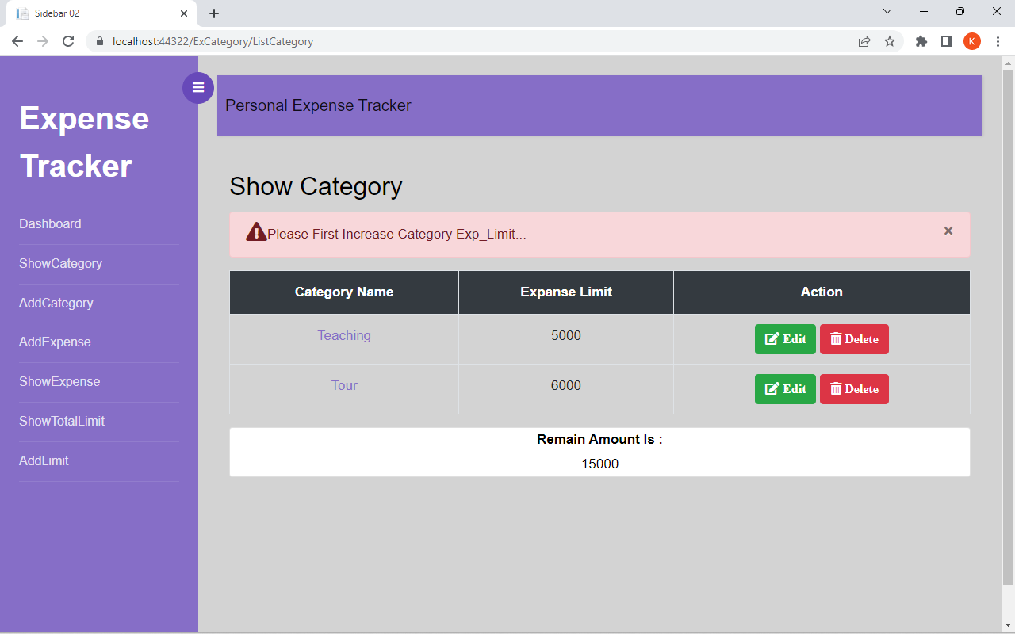
Task: Expand the tab search chevron
Action: pyautogui.click(x=887, y=11)
